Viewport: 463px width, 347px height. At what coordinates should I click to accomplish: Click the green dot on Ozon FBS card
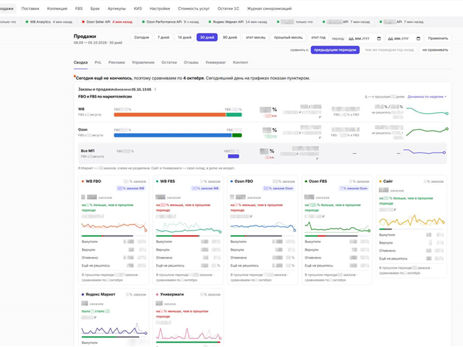[306, 181]
